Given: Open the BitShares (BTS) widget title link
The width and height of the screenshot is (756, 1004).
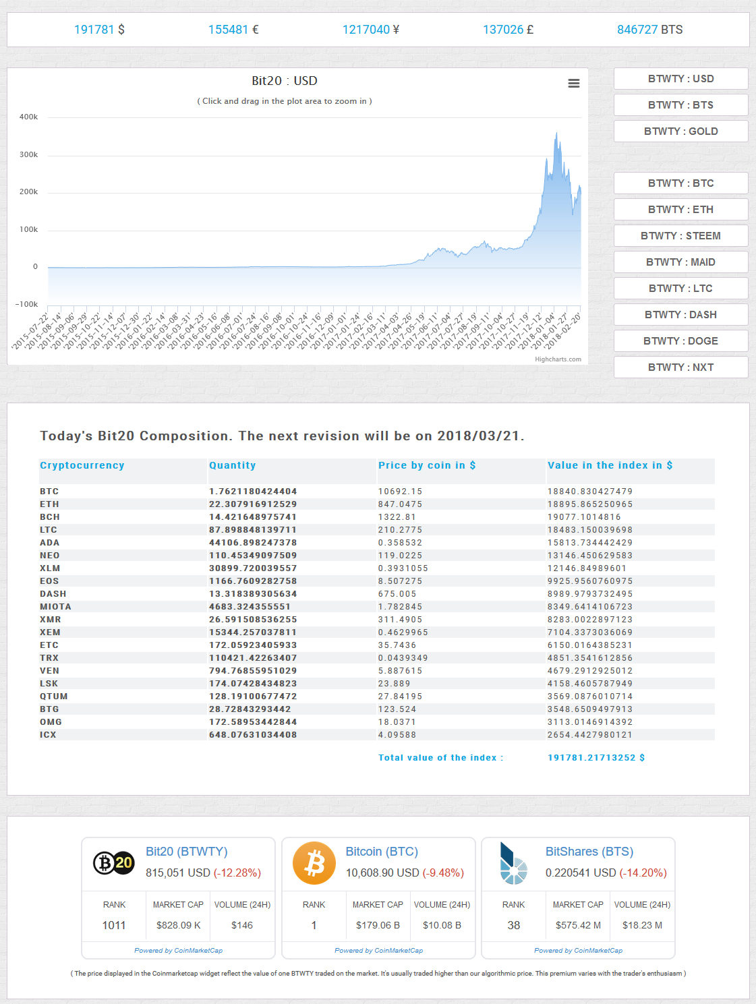Looking at the screenshot, I should point(589,852).
